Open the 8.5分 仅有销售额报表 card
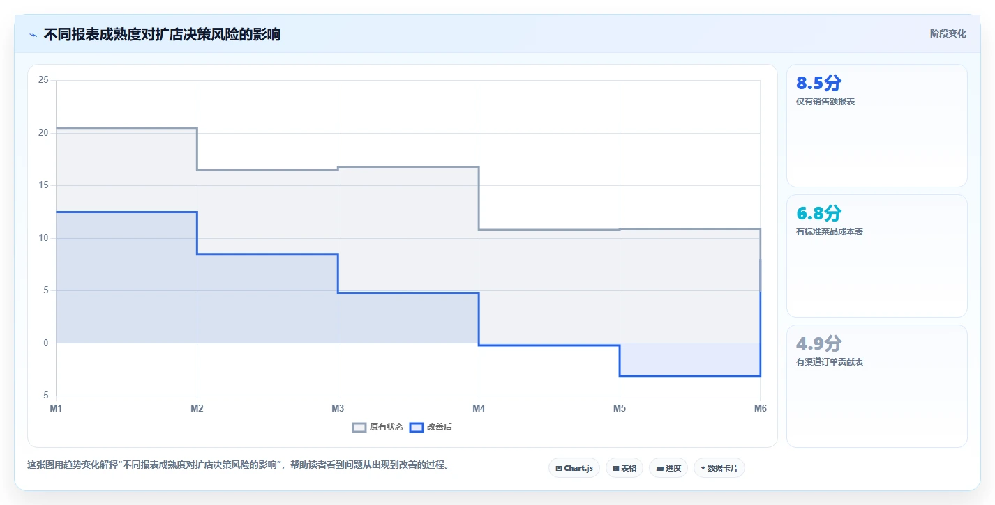 tap(877, 126)
